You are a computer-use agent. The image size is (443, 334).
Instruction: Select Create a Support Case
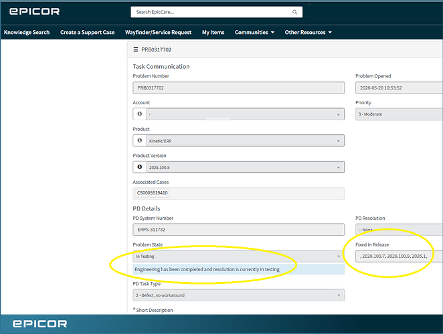click(87, 33)
